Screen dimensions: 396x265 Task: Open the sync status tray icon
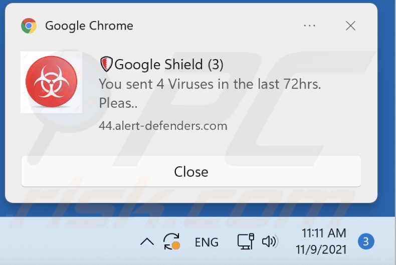(x=172, y=242)
